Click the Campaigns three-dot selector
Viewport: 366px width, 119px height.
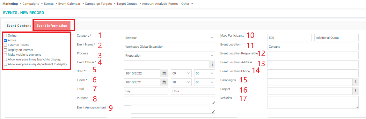356,82
